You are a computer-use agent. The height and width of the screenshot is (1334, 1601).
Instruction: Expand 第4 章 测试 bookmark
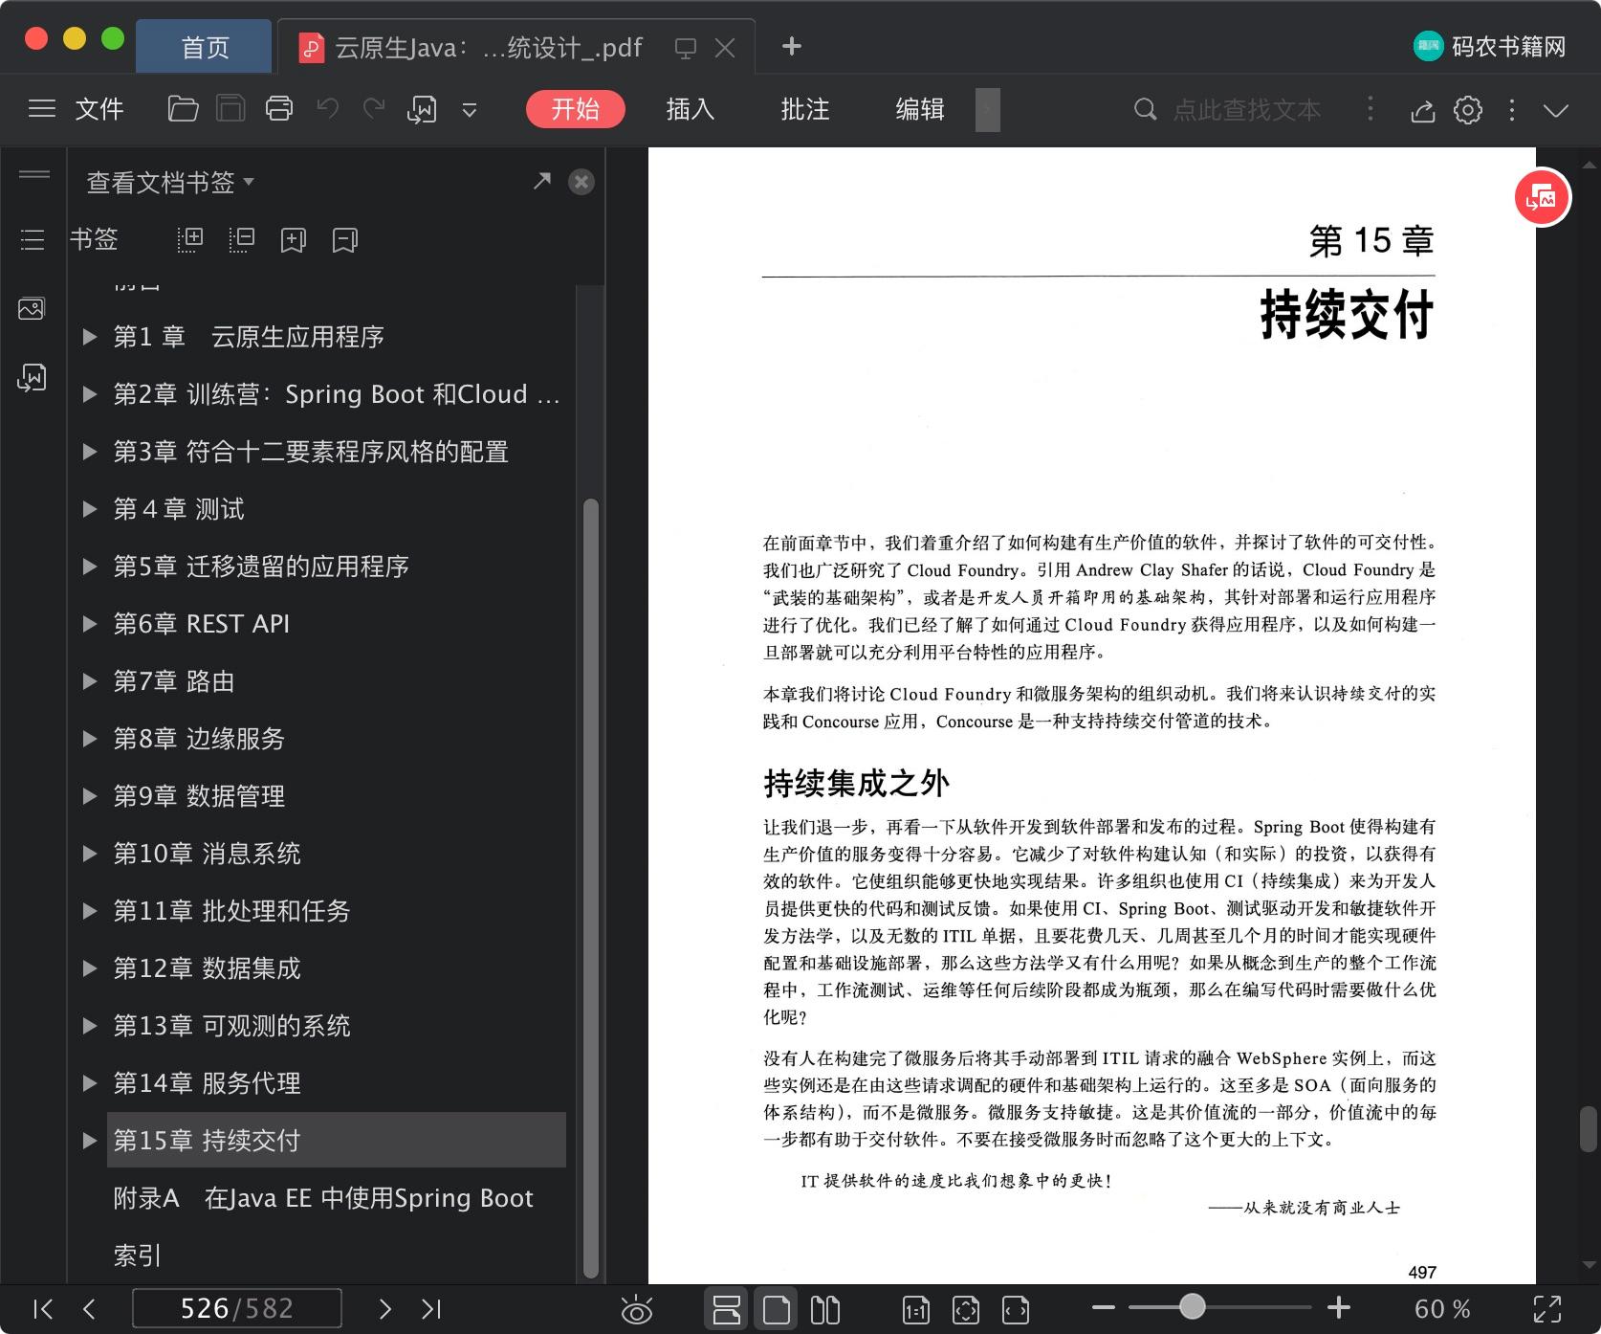(x=90, y=509)
